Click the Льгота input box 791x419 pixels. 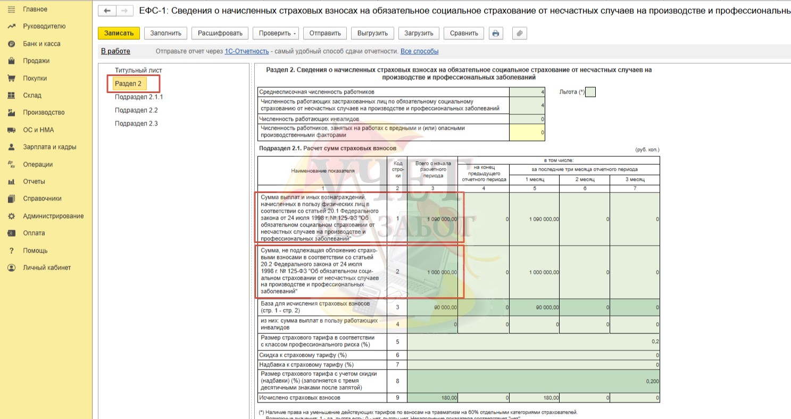[x=590, y=92]
